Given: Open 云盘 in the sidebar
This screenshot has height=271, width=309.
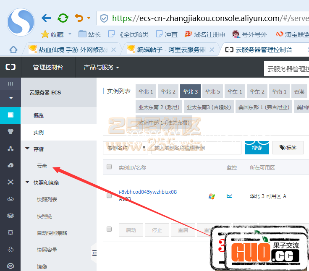Looking at the screenshot, I should pyautogui.click(x=42, y=166).
